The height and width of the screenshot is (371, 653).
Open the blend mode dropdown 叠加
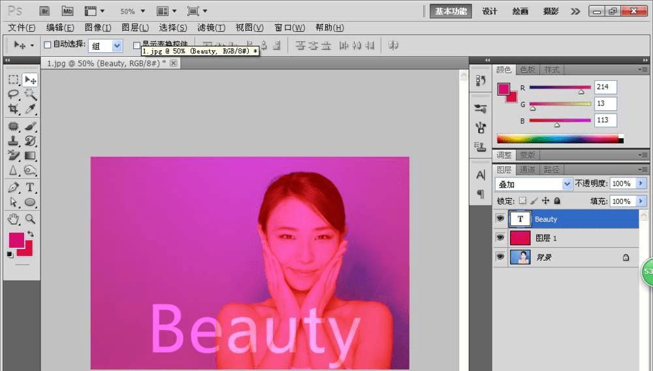533,185
